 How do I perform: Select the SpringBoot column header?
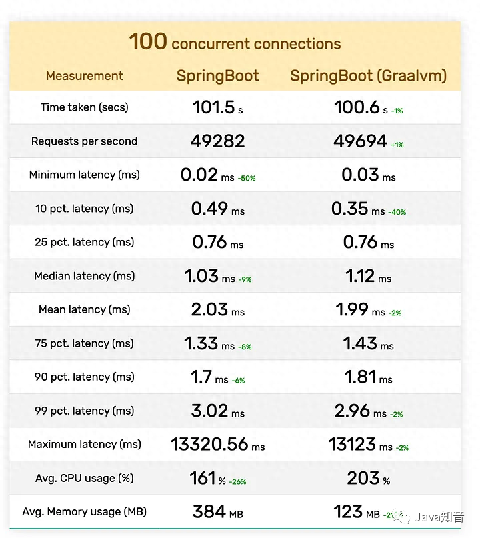(x=218, y=76)
